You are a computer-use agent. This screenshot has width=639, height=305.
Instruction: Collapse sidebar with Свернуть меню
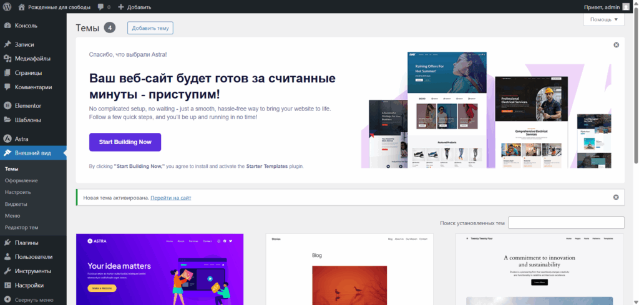click(x=33, y=299)
